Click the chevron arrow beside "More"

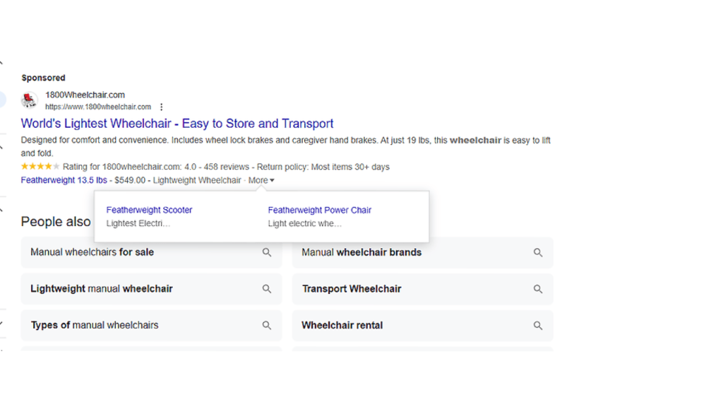point(270,180)
